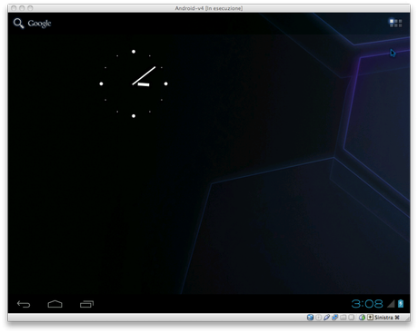This screenshot has width=418, height=333.
Task: Click the keyboard capture arrow indicator
Action: (x=370, y=318)
